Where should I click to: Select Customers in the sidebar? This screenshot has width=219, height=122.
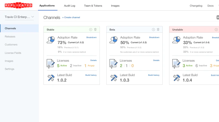coord(11,45)
